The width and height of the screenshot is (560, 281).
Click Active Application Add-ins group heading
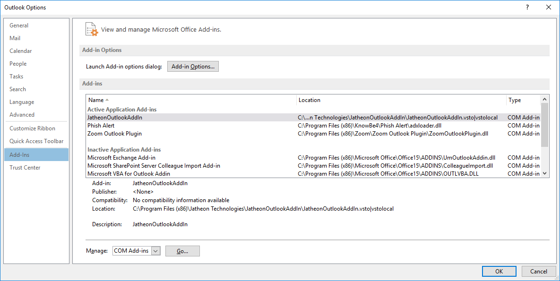[122, 110]
